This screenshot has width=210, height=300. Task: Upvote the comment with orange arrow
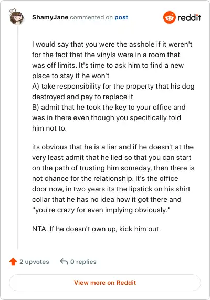13,262
